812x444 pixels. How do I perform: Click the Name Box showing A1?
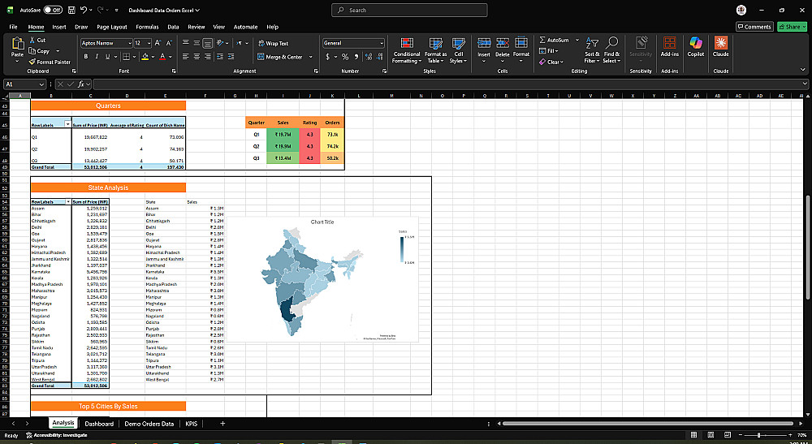24,84
